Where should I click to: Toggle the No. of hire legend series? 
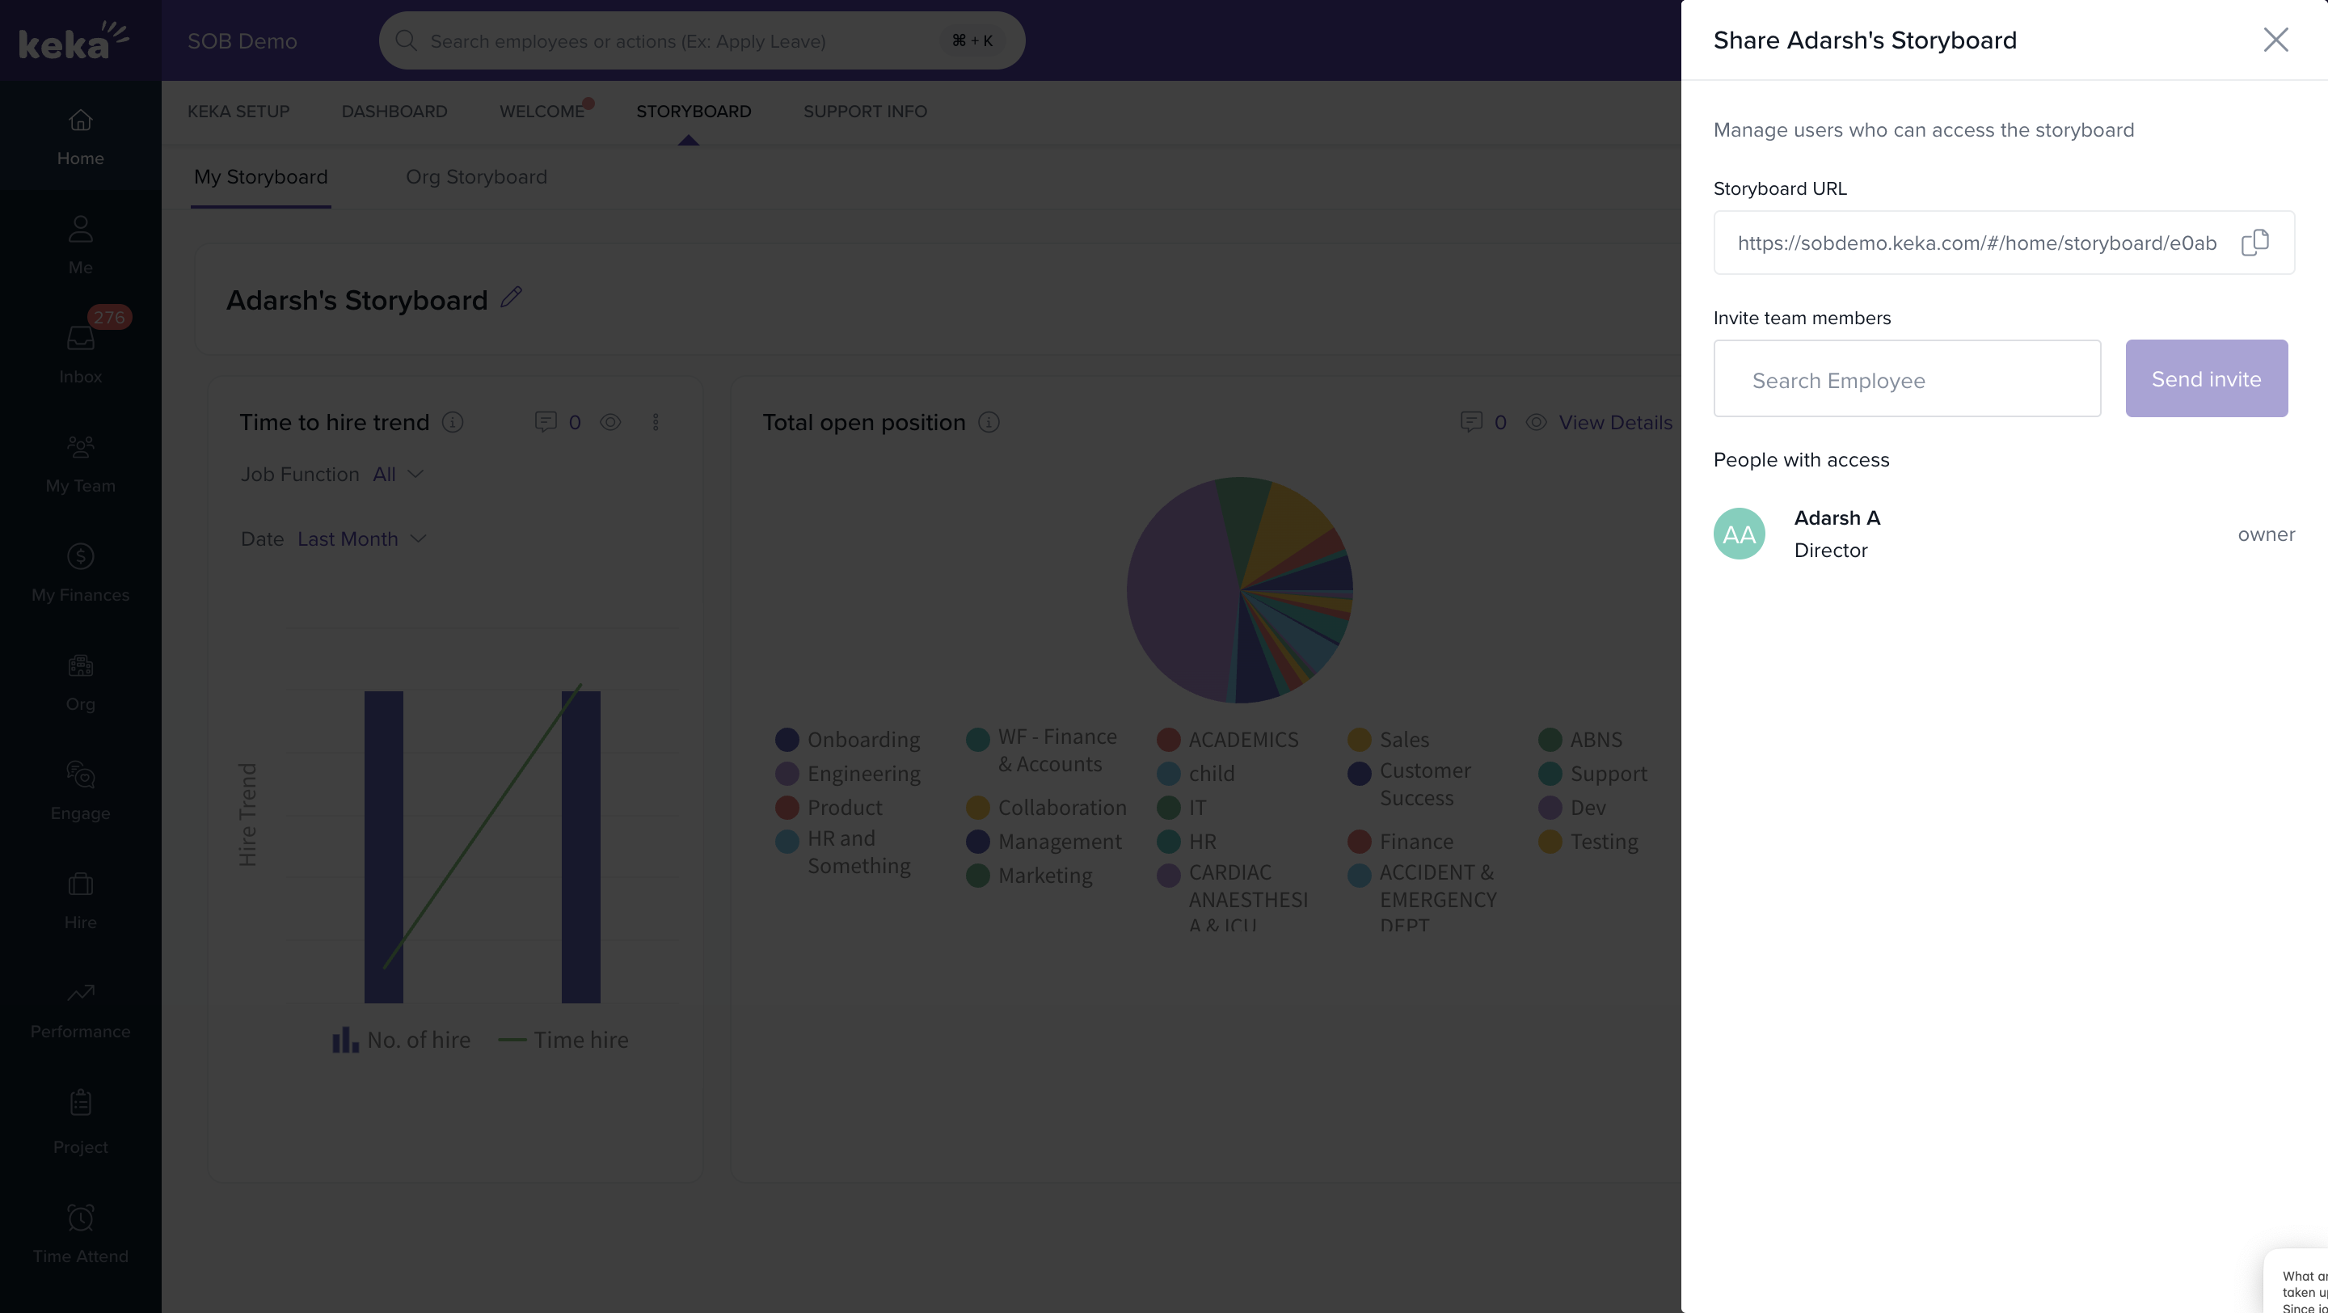point(401,1040)
